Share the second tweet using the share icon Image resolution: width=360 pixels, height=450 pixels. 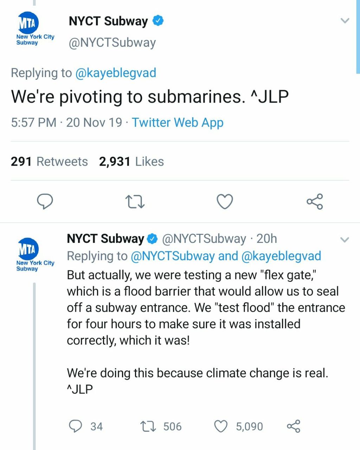(x=294, y=426)
